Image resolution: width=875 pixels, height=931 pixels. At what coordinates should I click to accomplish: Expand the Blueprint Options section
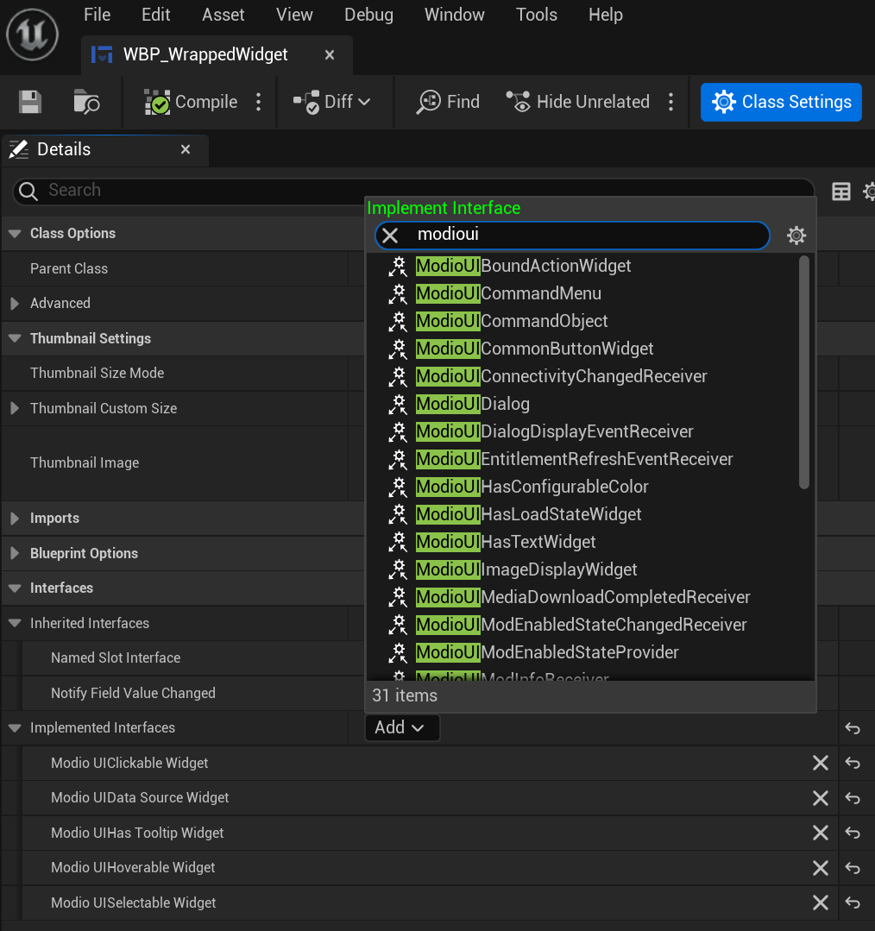pos(15,553)
